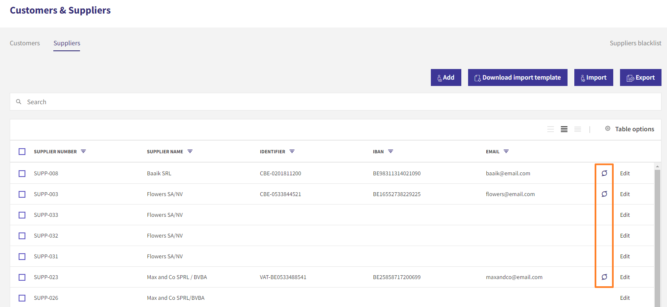Click email maxandco@email.com
The width and height of the screenshot is (667, 307).
tap(514, 277)
